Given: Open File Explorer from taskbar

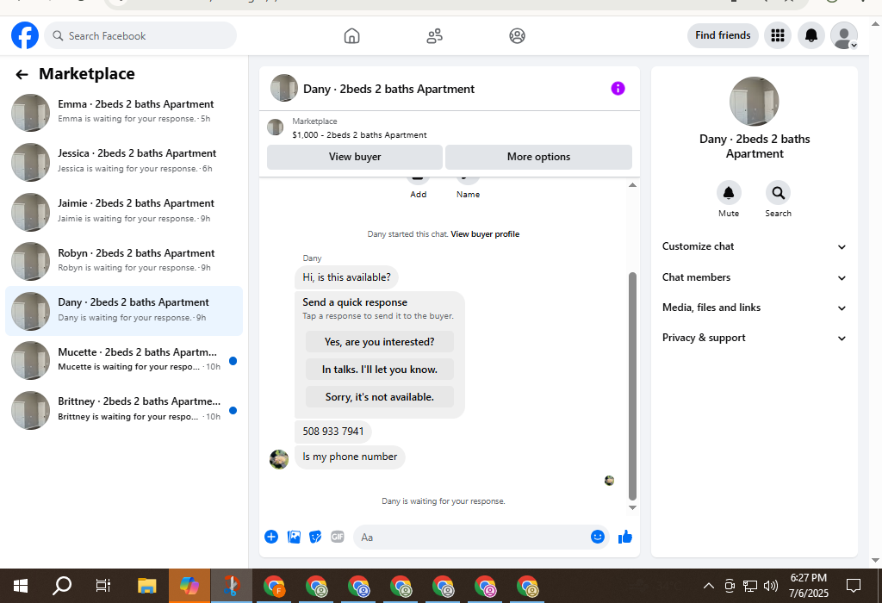Looking at the screenshot, I should coord(146,586).
